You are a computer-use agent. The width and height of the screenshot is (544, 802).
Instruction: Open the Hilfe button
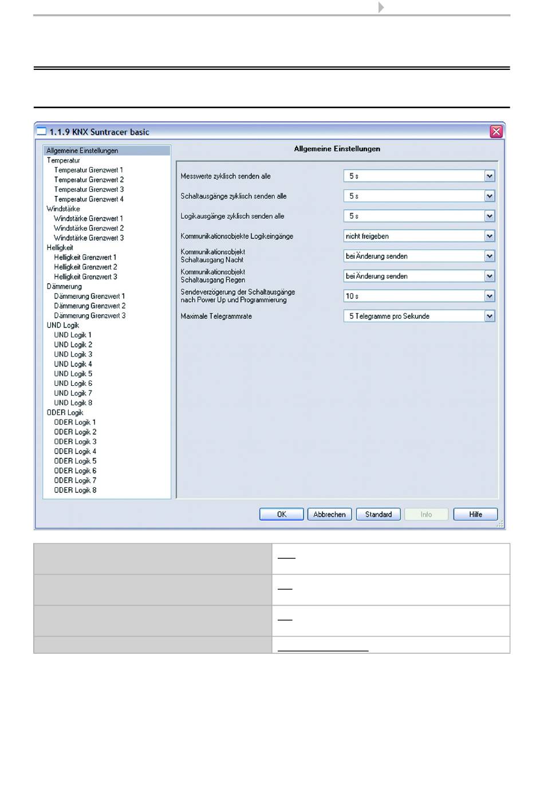point(476,515)
